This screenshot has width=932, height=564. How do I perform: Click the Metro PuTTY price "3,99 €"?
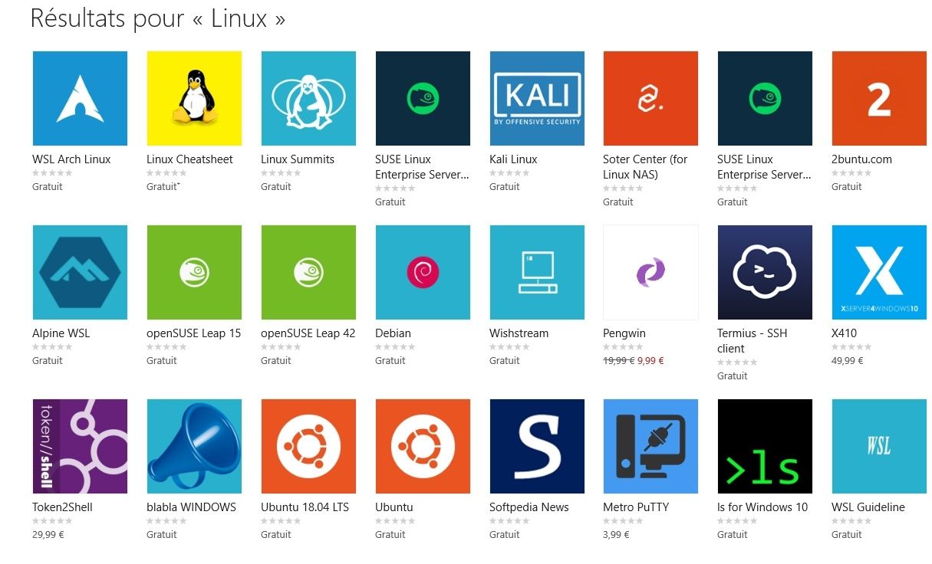616,535
